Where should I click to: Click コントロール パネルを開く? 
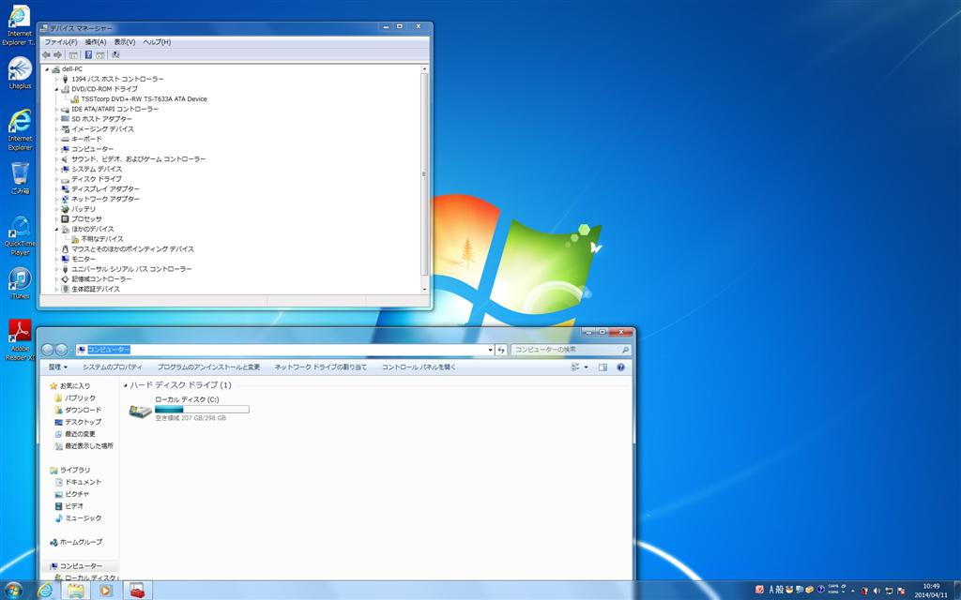pos(419,367)
